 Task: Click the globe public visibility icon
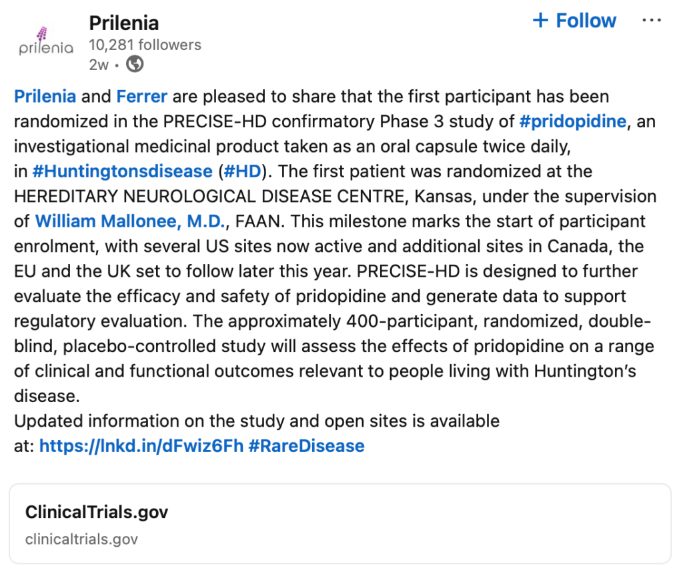135,65
